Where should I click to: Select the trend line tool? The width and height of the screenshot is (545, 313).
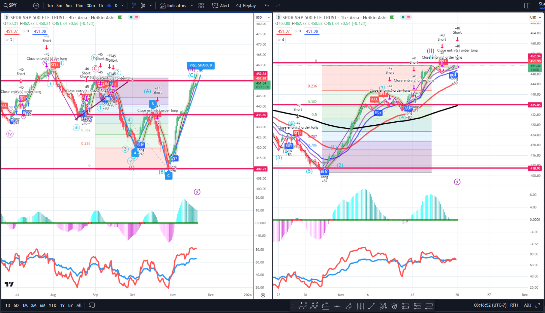pyautogui.click(x=371, y=306)
